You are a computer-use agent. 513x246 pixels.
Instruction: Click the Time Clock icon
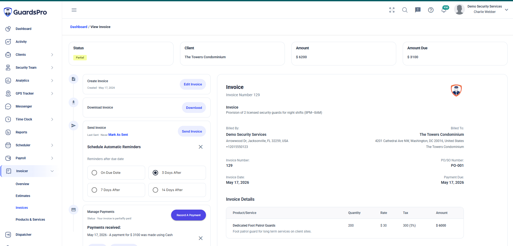click(x=8, y=119)
